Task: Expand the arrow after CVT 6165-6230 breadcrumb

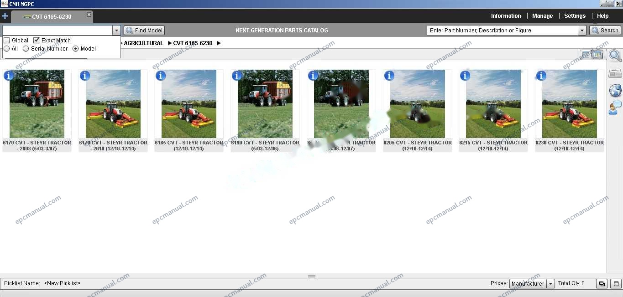Action: tap(219, 43)
